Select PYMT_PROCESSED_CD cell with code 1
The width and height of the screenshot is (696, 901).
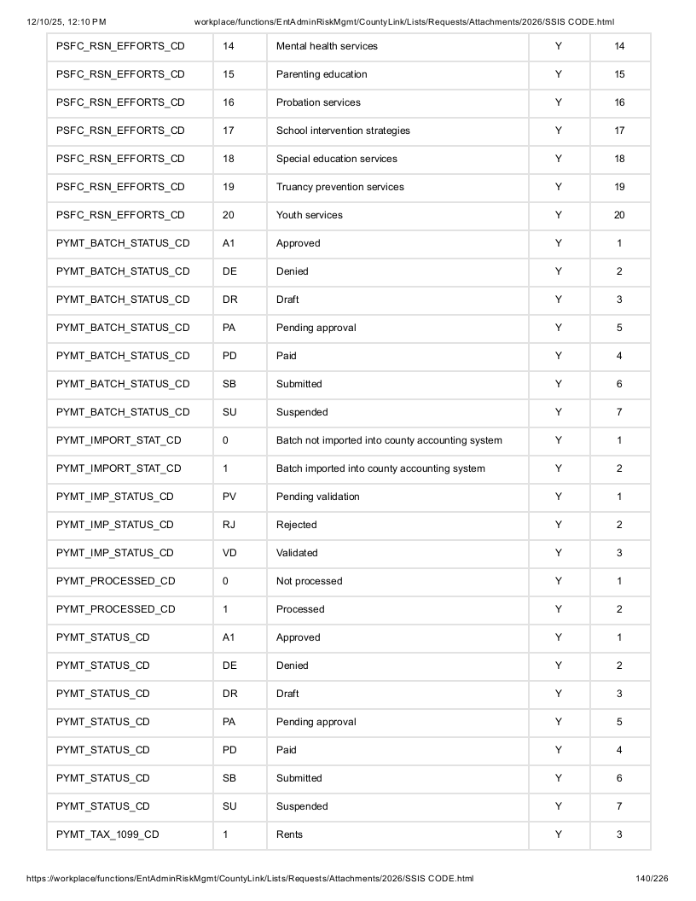click(x=130, y=610)
